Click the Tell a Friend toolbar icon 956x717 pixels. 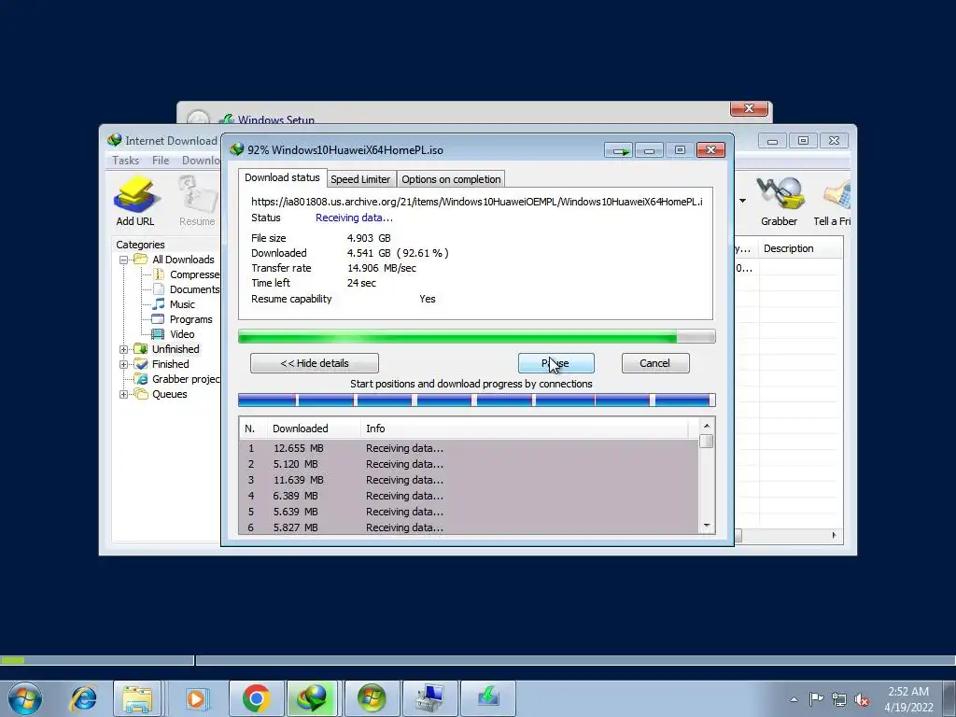(834, 202)
